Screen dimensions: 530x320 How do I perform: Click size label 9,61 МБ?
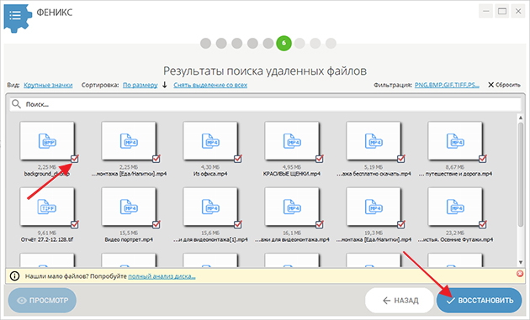[47, 233]
